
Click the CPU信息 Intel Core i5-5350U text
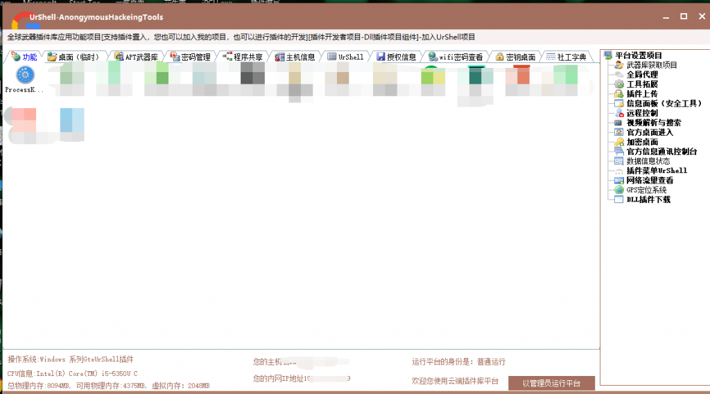coord(72,374)
